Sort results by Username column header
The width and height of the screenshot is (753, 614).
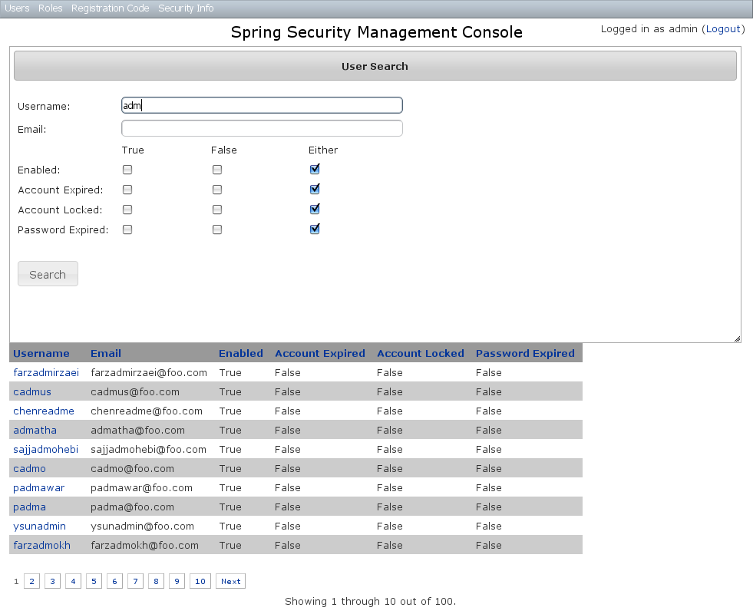(x=41, y=354)
